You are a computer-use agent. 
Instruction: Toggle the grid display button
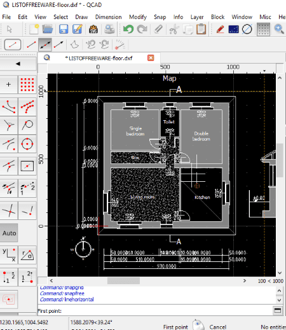pos(263,29)
